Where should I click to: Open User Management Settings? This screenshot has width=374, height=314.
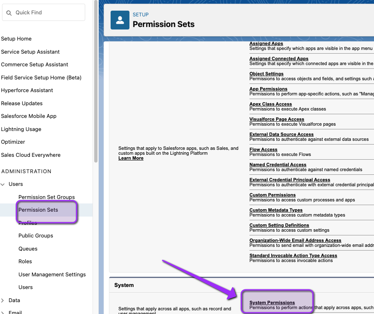point(52,274)
